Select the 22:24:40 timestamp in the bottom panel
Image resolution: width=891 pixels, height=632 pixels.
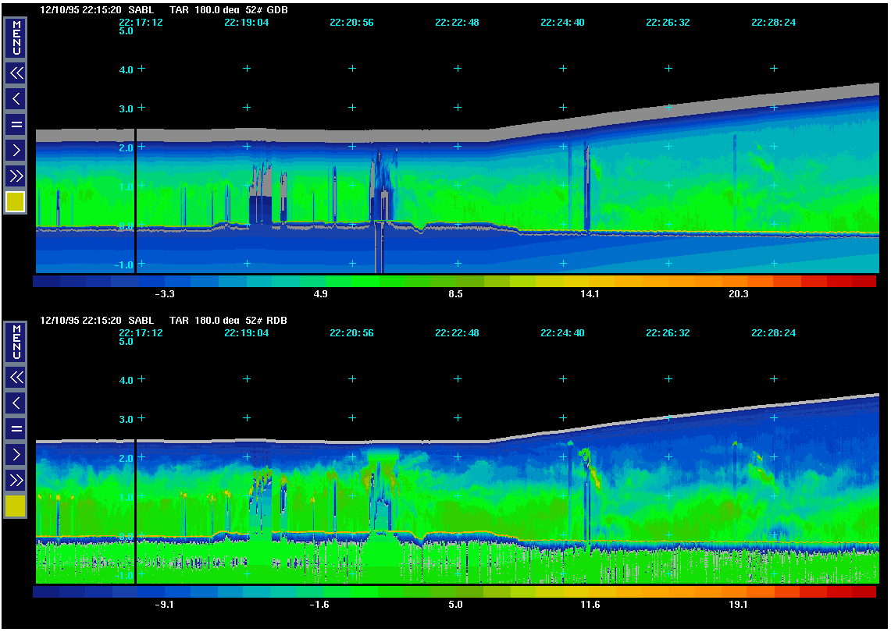(x=562, y=333)
